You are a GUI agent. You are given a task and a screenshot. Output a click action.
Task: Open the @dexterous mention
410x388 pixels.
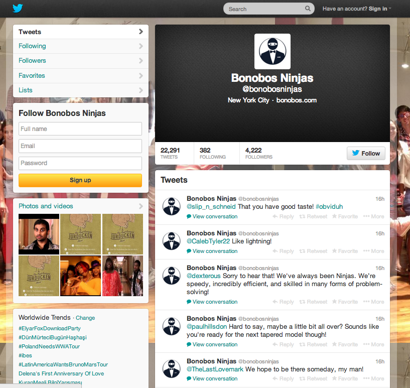pos(204,276)
